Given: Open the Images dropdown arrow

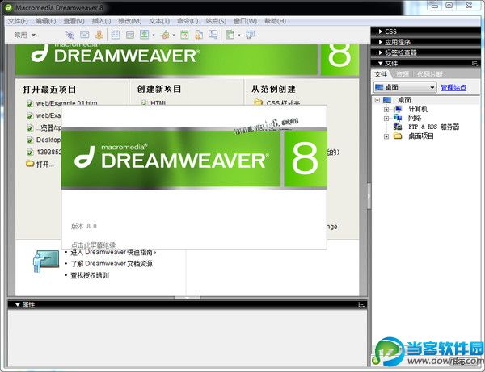Looking at the screenshot, I should point(154,36).
